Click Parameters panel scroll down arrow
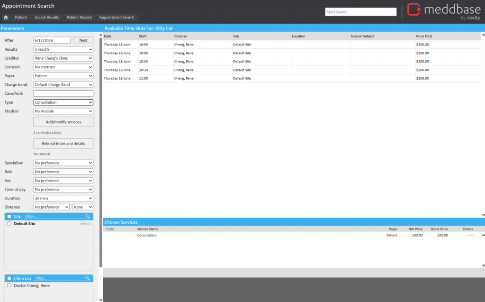Image resolution: width=485 pixels, height=302 pixels. click(x=100, y=300)
